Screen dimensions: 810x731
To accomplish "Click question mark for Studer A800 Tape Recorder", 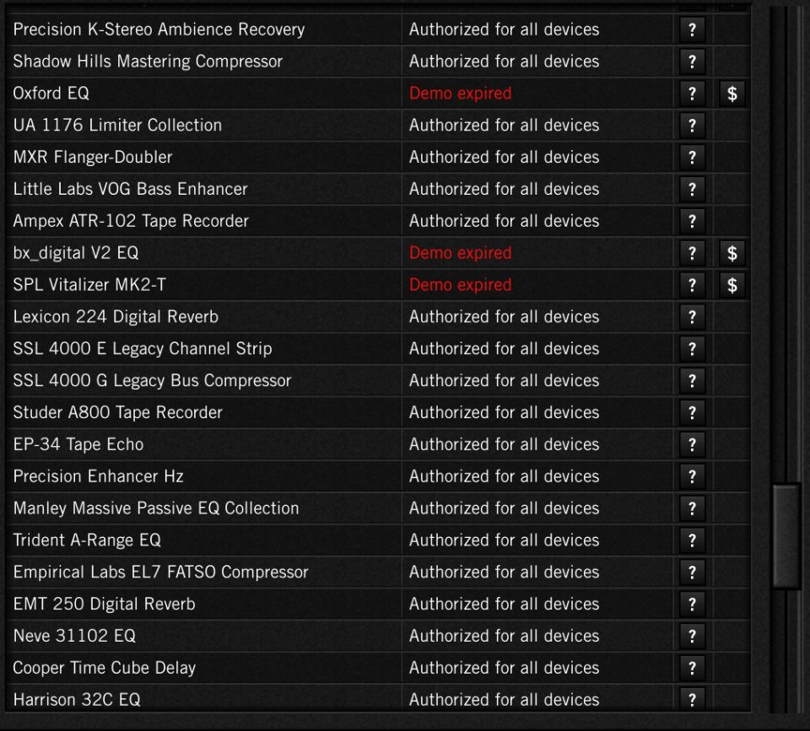I will pyautogui.click(x=692, y=412).
